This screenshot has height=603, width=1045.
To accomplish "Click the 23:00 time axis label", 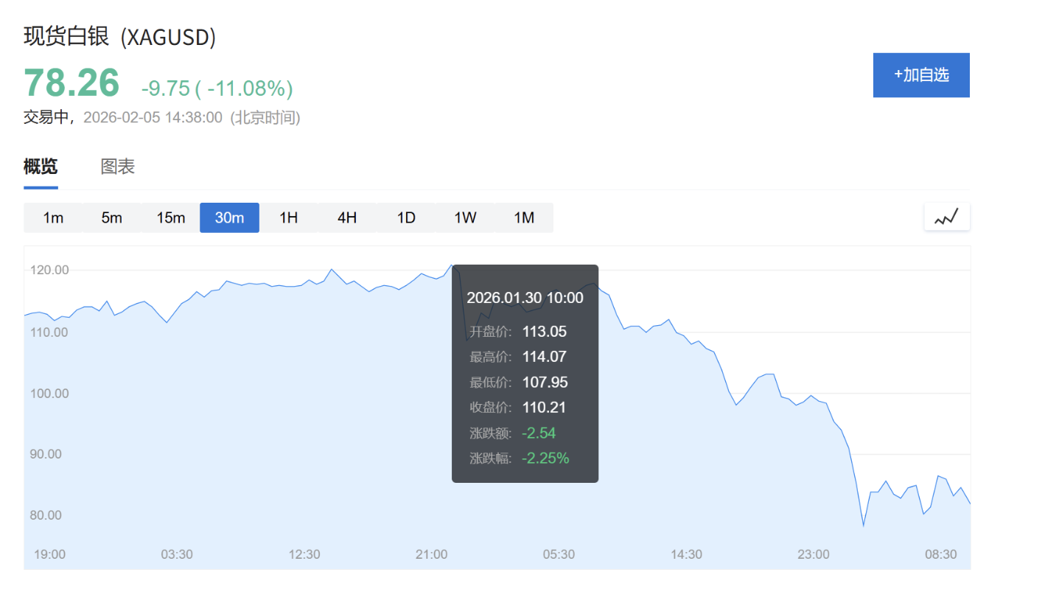I will [x=814, y=554].
